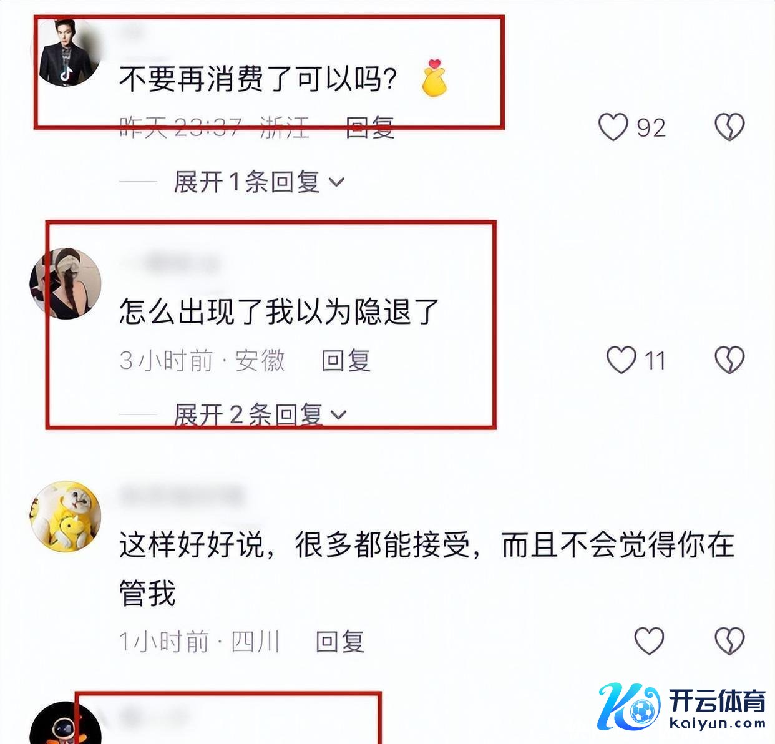The width and height of the screenshot is (775, 744).
Task: Open profile of woman with ponytail avatar
Action: coord(66,283)
